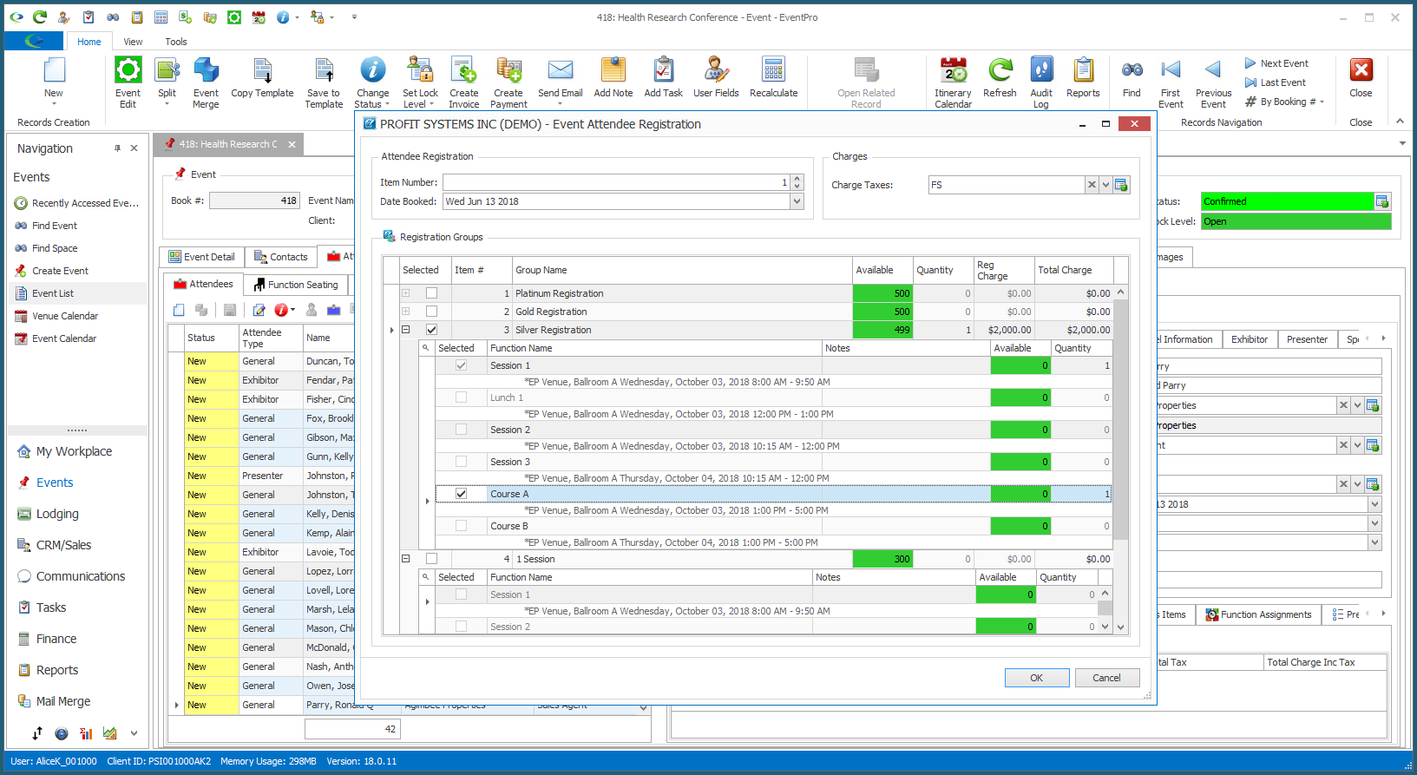Collapse the 1 Session group row
The image size is (1417, 775).
click(405, 559)
